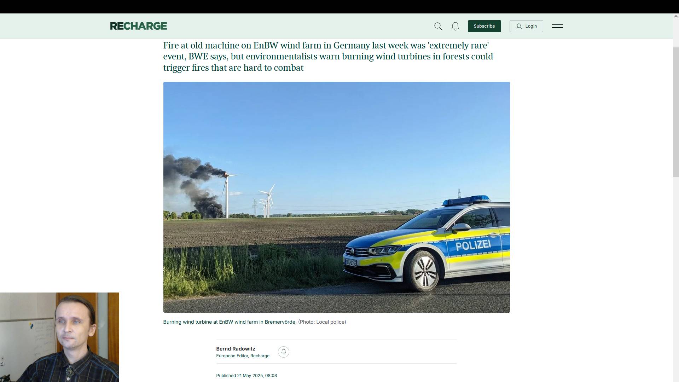Click the Recharge logo
The image size is (679, 382).
click(x=138, y=26)
